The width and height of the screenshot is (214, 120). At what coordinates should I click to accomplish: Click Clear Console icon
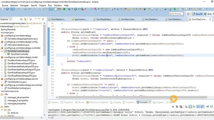click(x=186, y=107)
